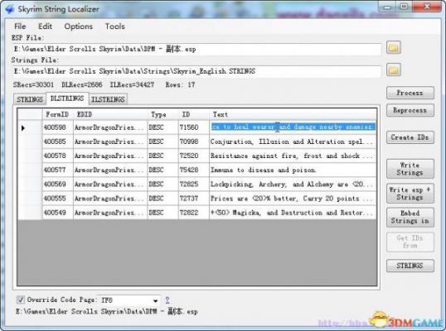Sort by the Text column header

click(293, 114)
